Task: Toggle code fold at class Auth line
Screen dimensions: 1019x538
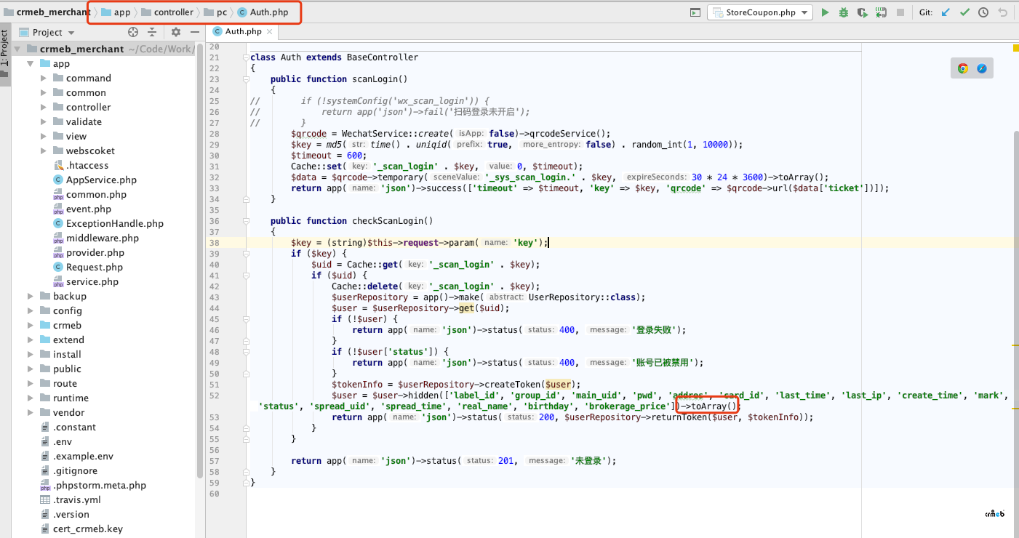Action: pos(247,57)
